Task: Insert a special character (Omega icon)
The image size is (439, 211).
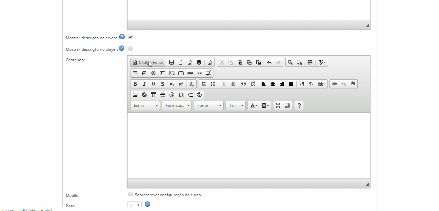Action: (x=181, y=95)
